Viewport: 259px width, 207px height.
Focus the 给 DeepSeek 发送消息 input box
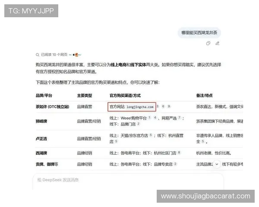(x=128, y=182)
